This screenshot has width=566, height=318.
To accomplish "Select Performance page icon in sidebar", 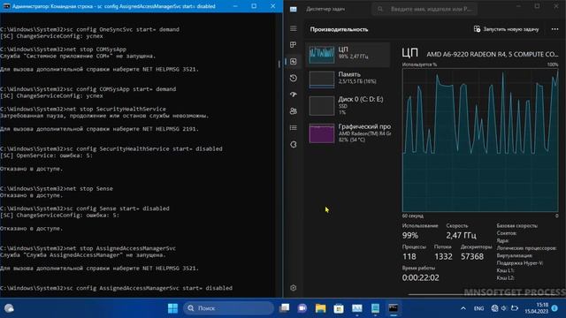I will coord(294,61).
